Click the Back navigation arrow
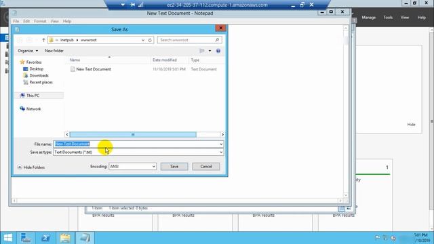Image resolution: width=434 pixels, height=244 pixels. click(x=20, y=40)
